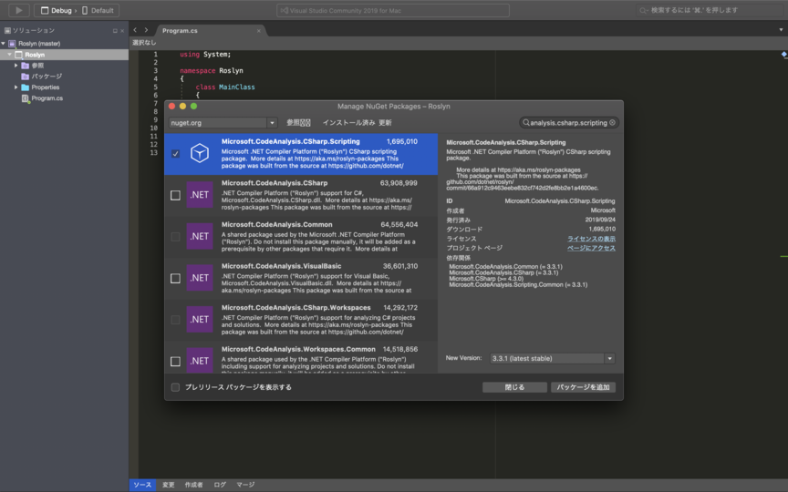Click the .NET icon of CSharp.Workspaces package
This screenshot has width=788, height=492.
200,319
